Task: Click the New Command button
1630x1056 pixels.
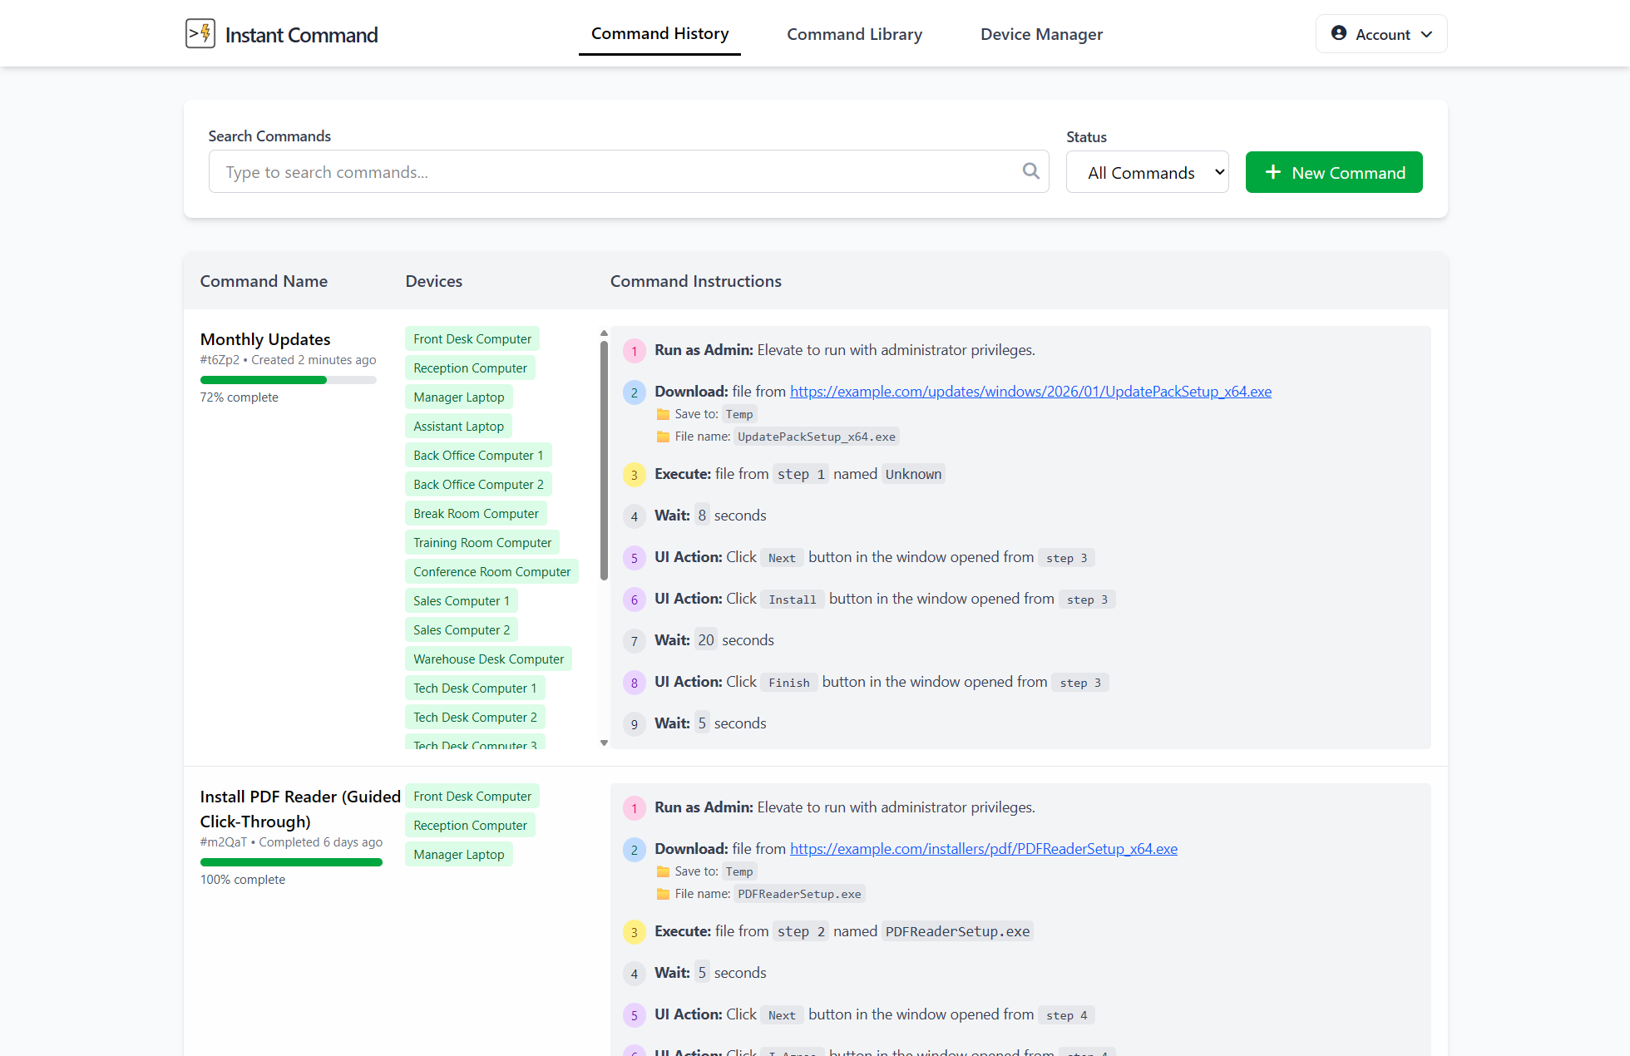Action: click(x=1334, y=172)
